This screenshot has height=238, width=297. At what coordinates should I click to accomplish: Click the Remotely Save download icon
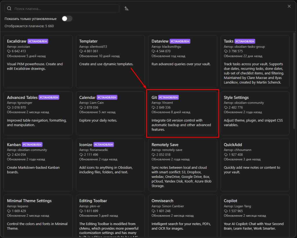pos(153,155)
